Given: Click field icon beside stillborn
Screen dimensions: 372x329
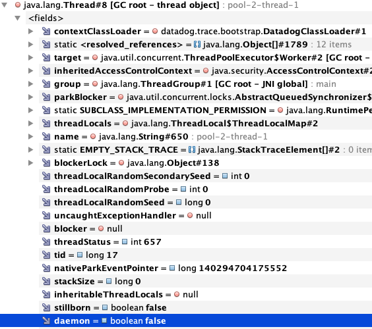Looking at the screenshot, I should click(46, 308).
